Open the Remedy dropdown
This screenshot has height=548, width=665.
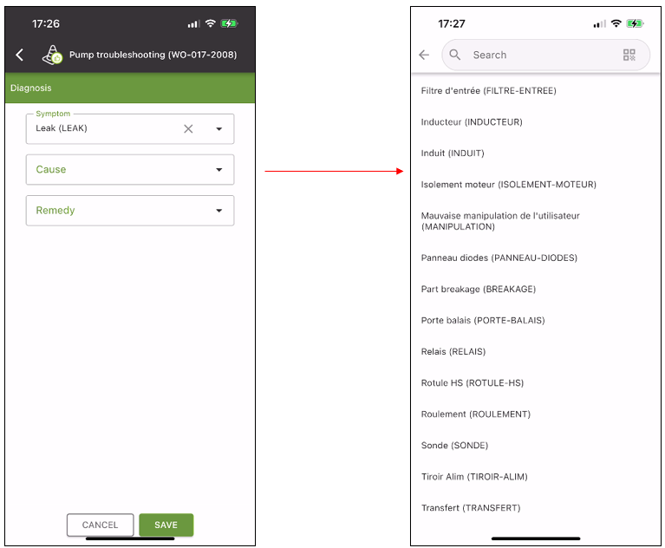130,211
